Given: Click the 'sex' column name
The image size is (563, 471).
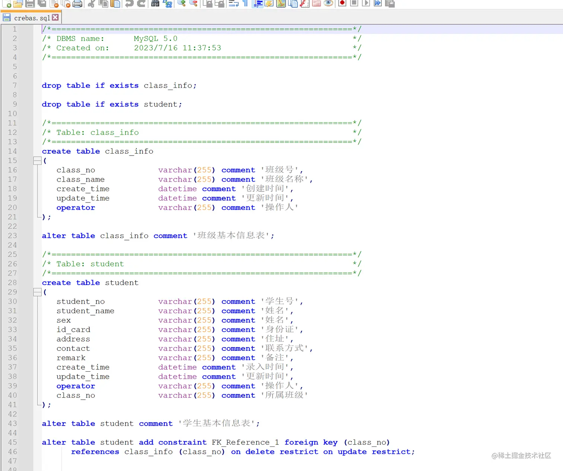Looking at the screenshot, I should pyautogui.click(x=64, y=320).
